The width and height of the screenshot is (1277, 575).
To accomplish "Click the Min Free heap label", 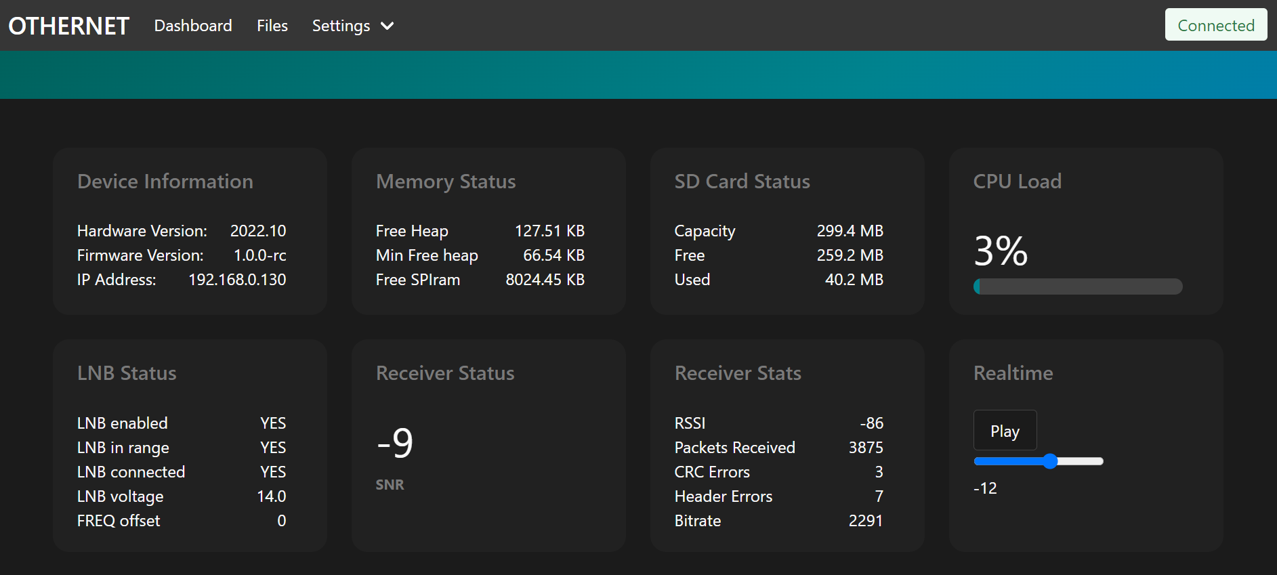I will tap(427, 255).
